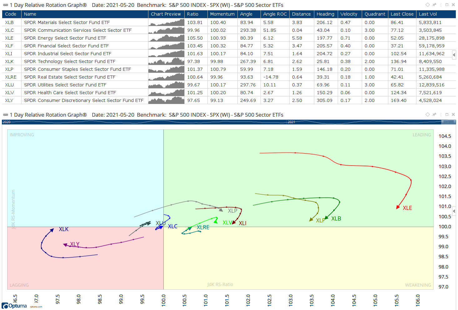Screen dimensions: 458x310
Task: Select SPDR Industrial Select Sector Fund ETF name
Action: pos(67,54)
